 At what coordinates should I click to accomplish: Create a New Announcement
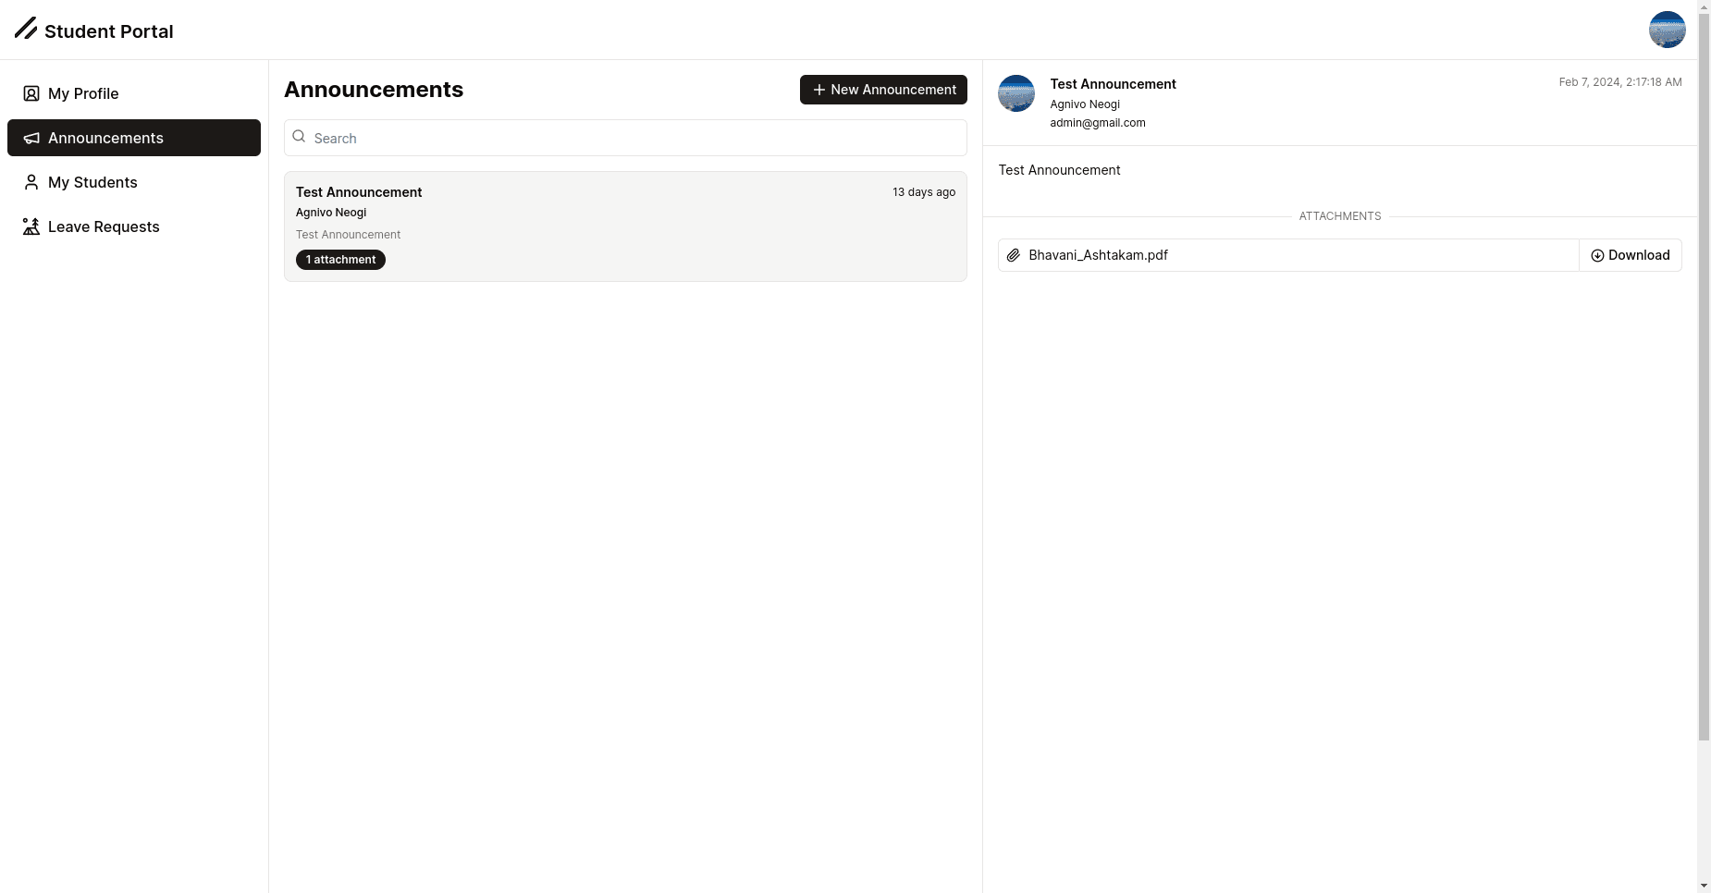tap(883, 90)
